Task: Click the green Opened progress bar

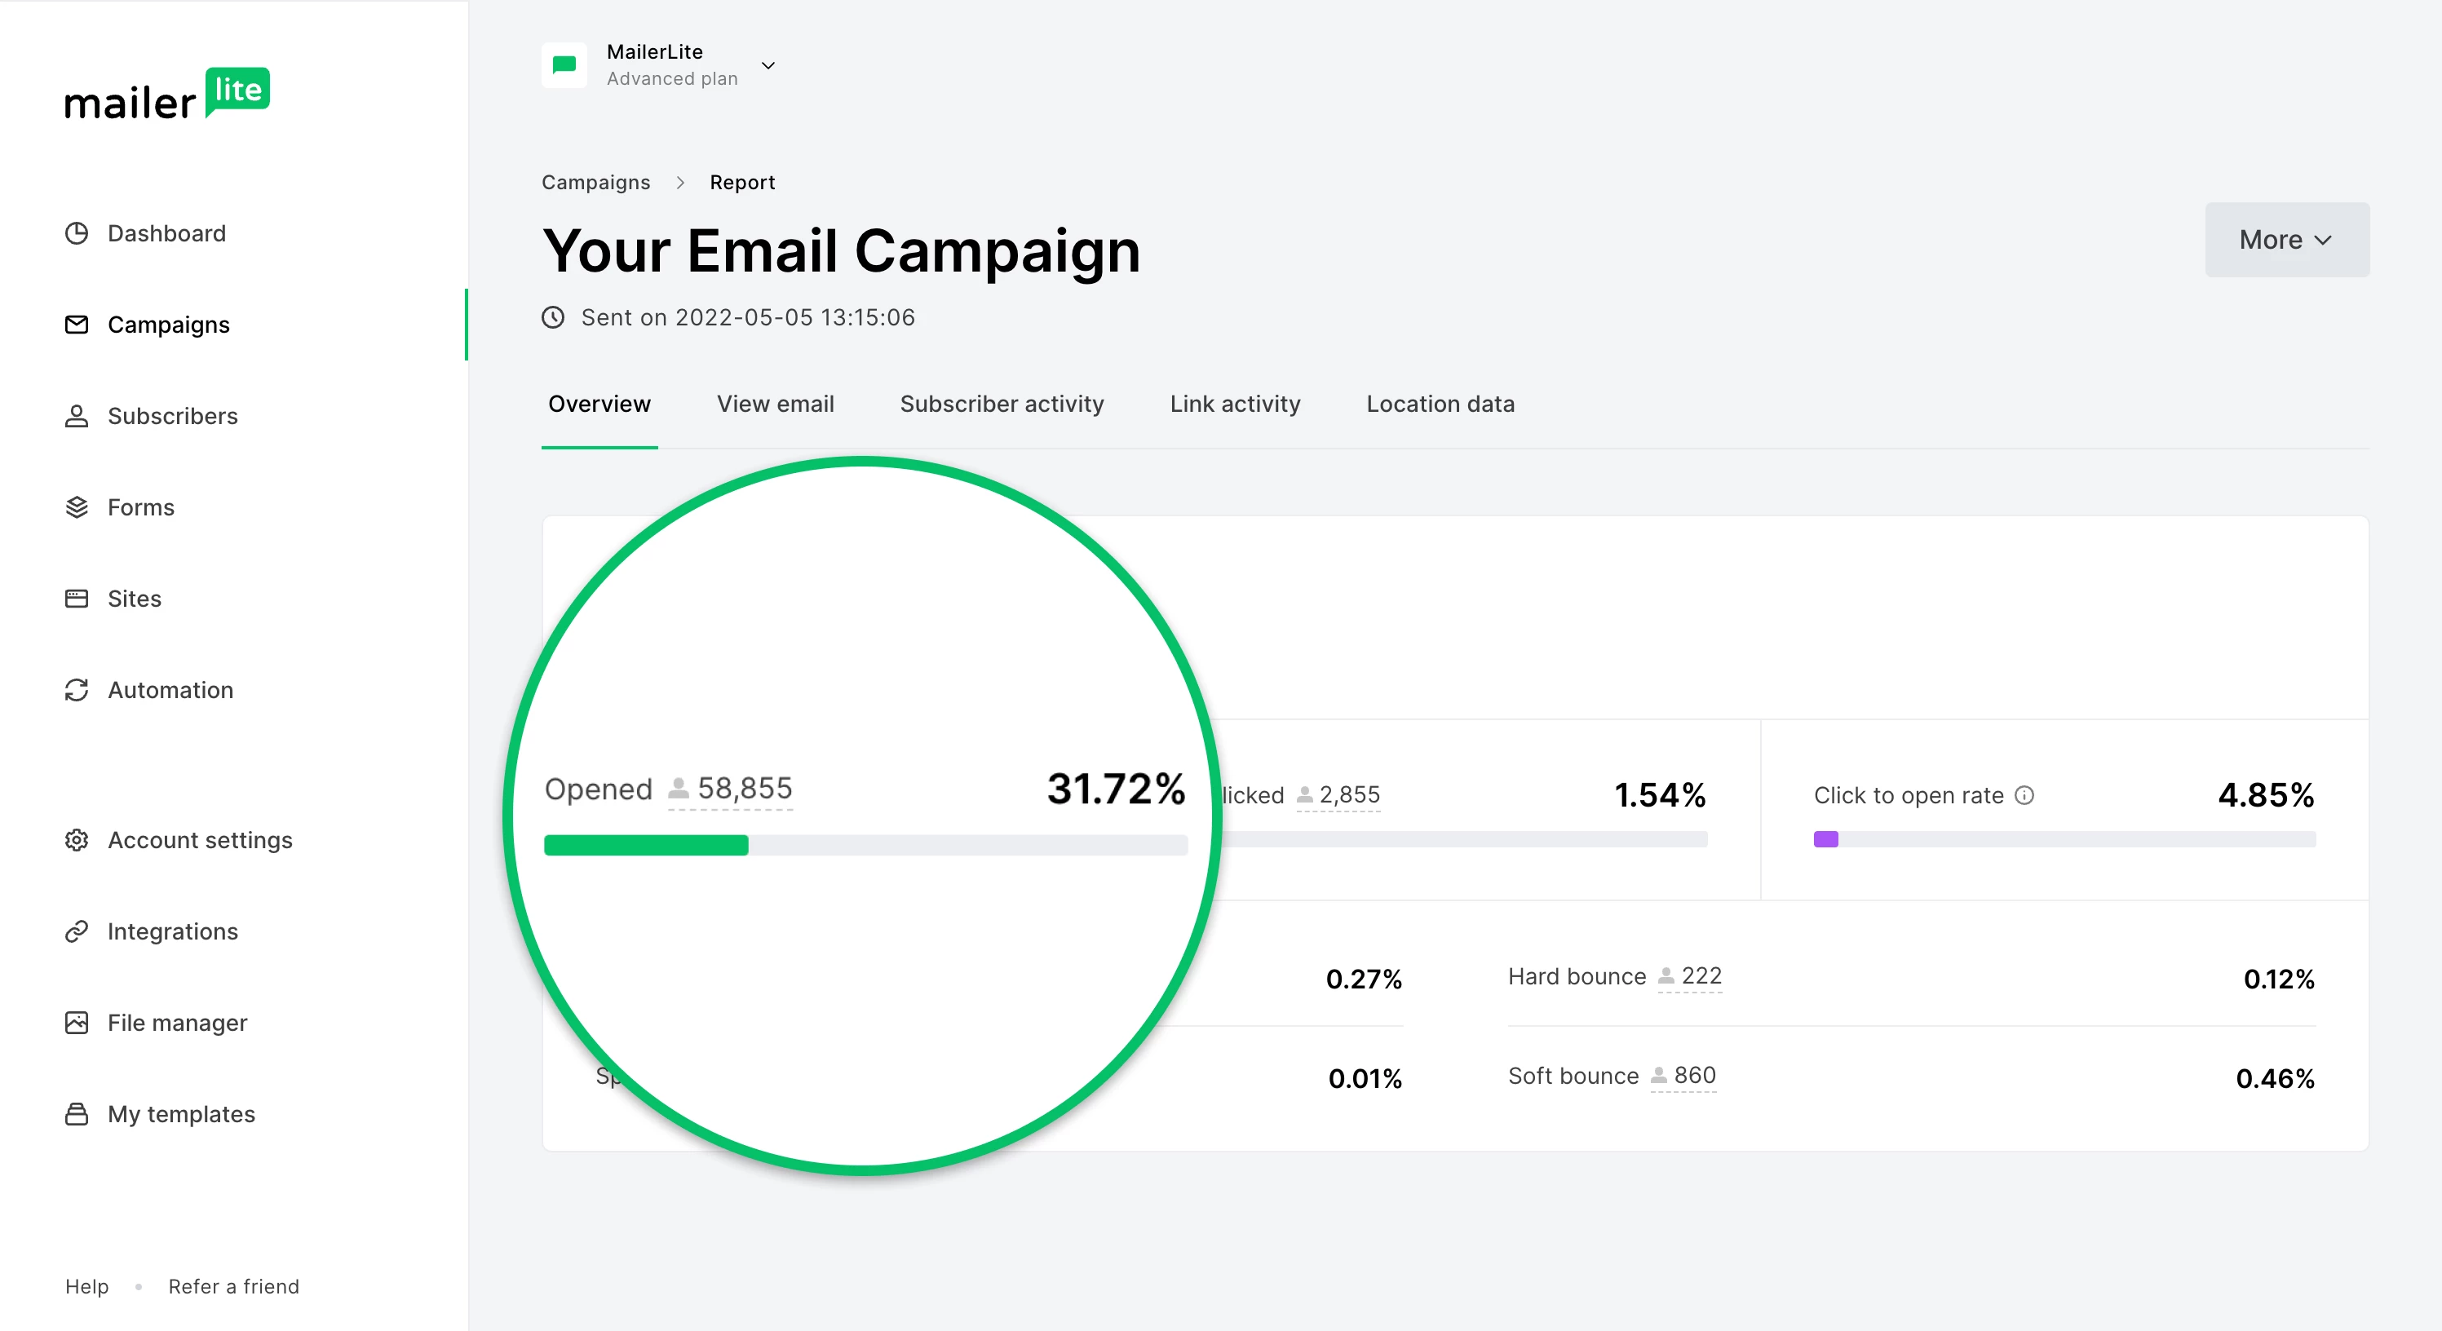Action: point(647,846)
